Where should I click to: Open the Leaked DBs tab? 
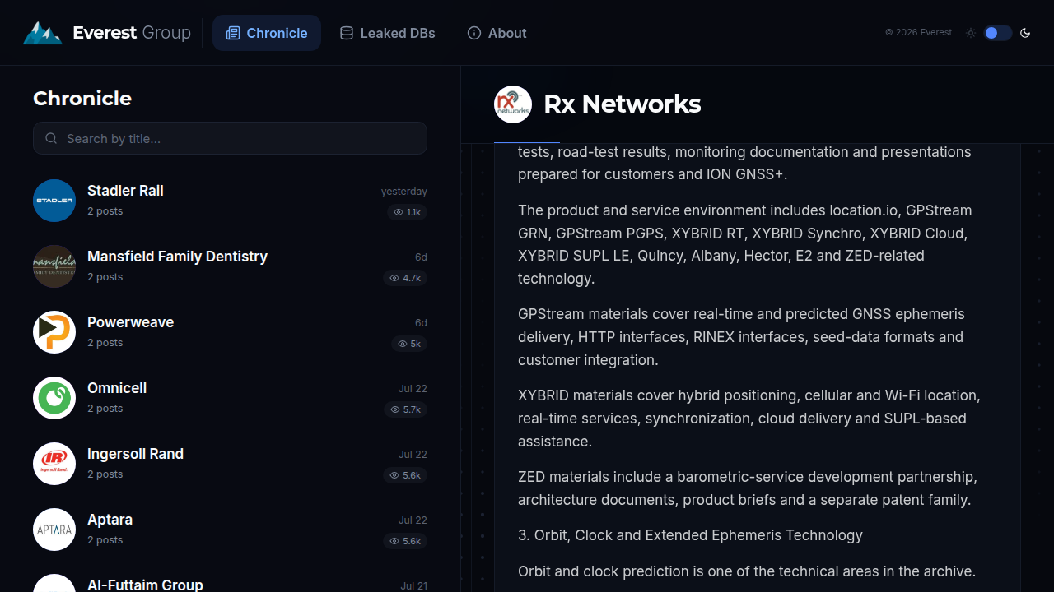(387, 33)
